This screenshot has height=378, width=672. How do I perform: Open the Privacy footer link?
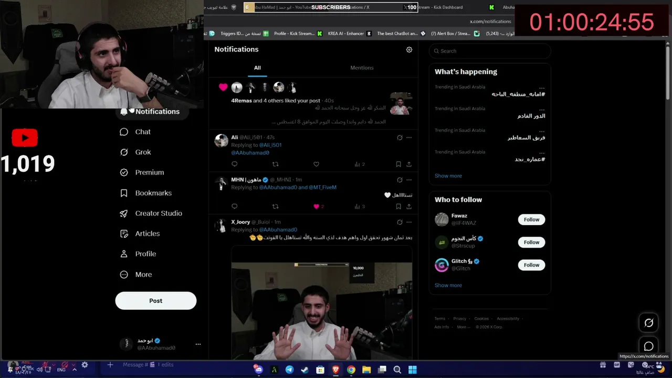pos(460,319)
